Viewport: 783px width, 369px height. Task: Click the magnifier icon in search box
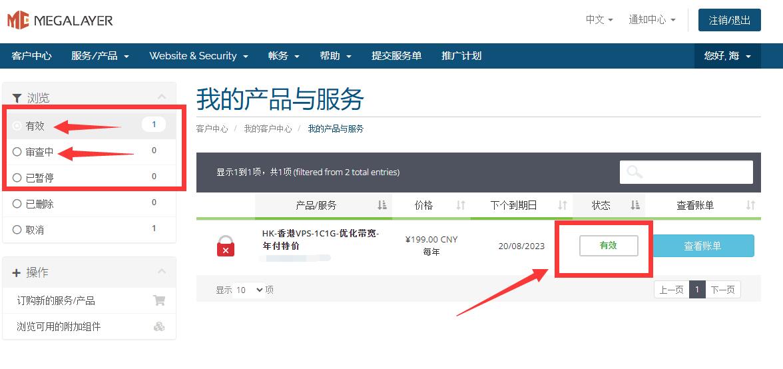pos(635,172)
